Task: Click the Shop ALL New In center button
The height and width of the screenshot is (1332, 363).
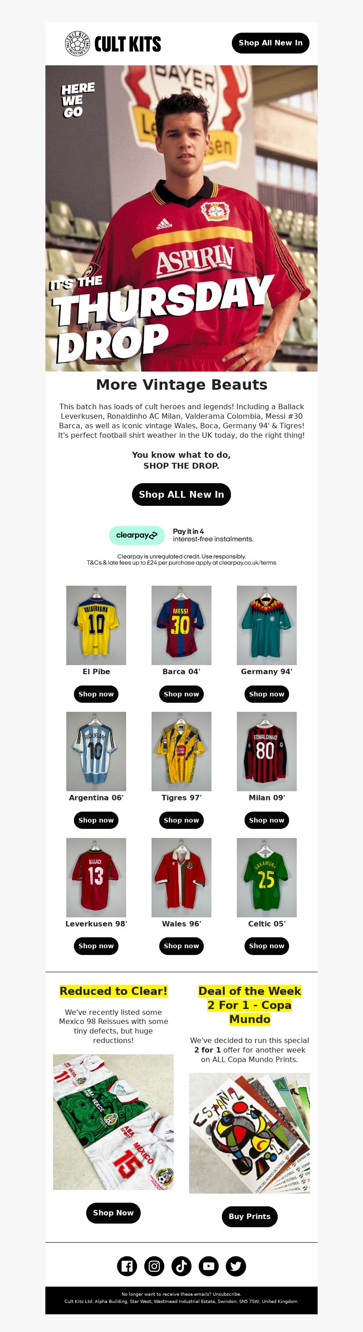Action: tap(181, 495)
